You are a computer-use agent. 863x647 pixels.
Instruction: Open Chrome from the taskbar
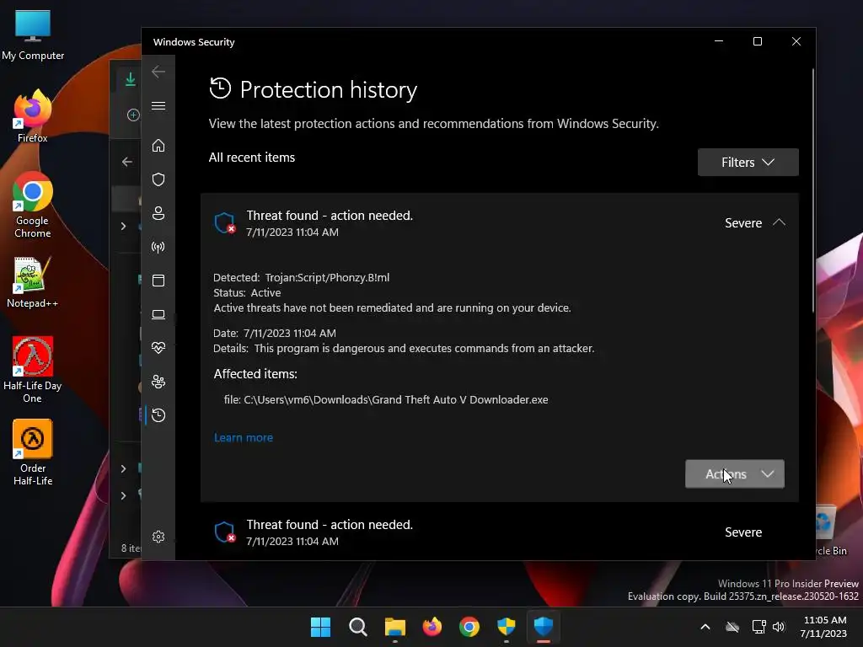click(x=469, y=627)
